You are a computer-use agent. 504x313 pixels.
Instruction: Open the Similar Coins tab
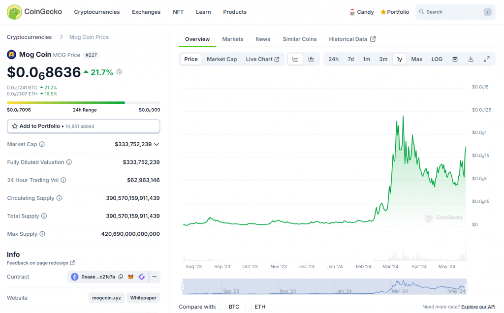[299, 39]
